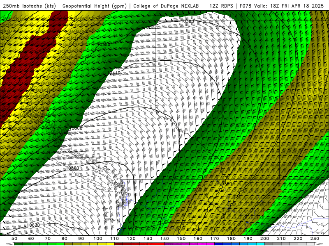Click the 60 value on the color scale
329x246 pixels.
click(x=31, y=239)
